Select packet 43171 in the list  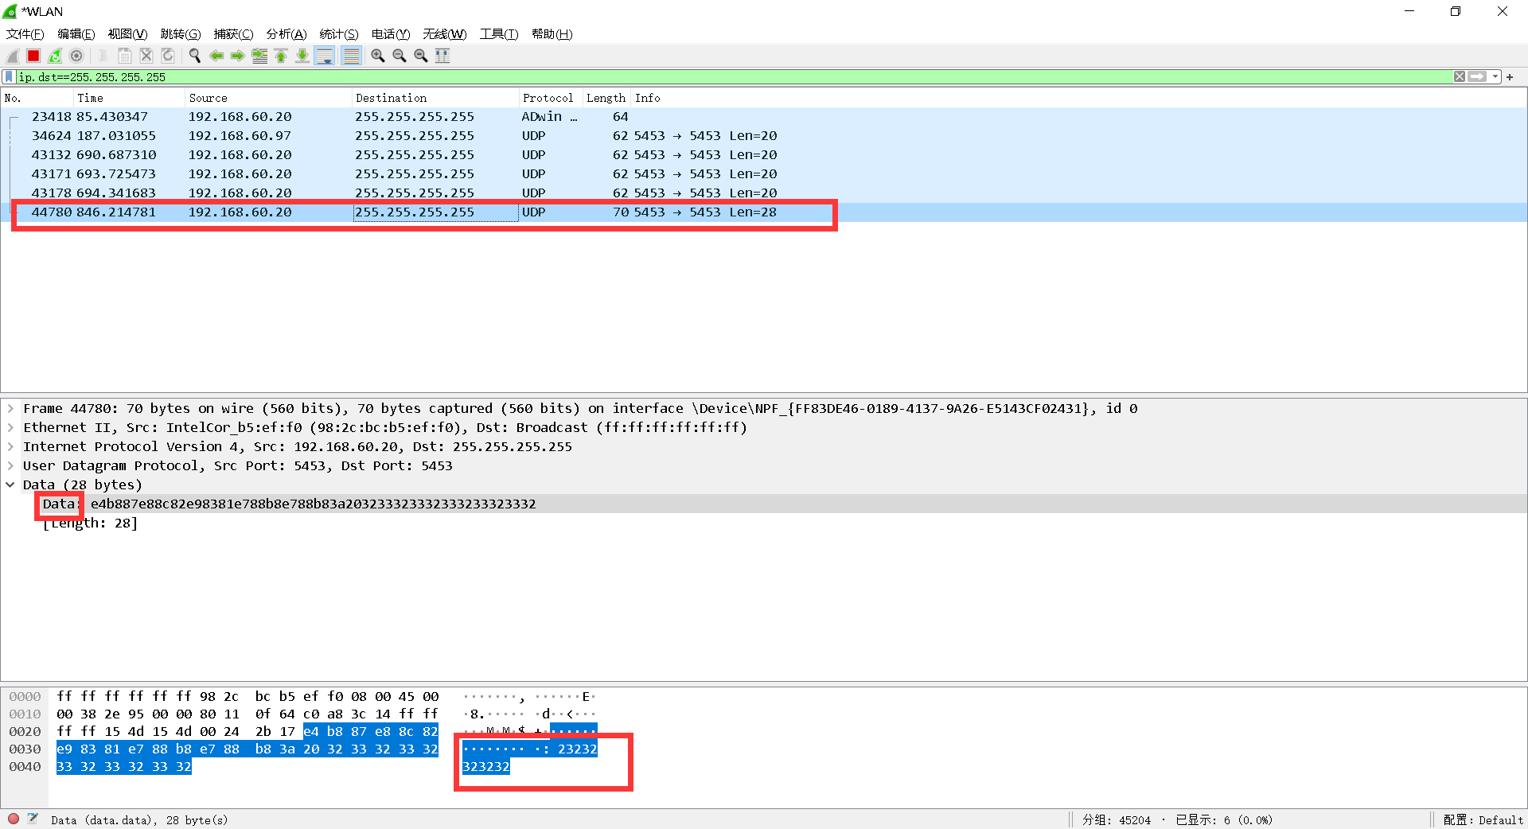point(764,174)
